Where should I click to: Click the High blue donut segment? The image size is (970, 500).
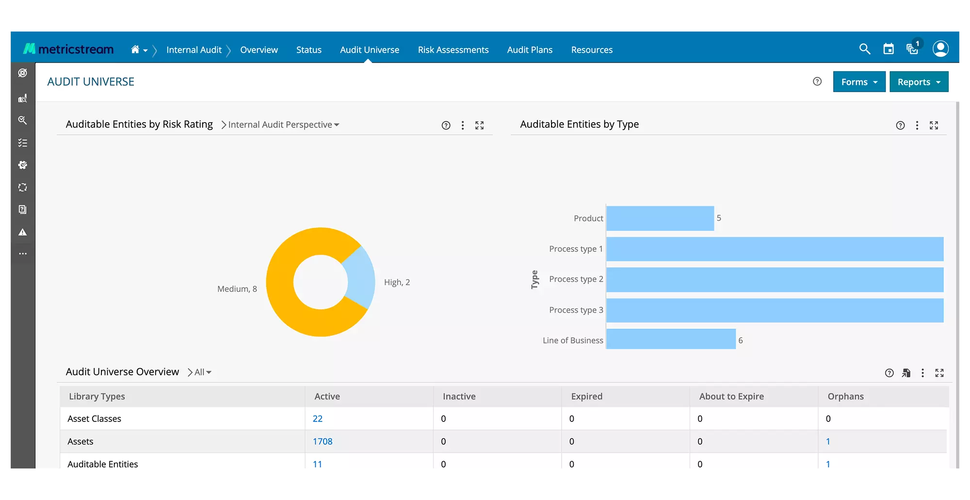tap(361, 279)
